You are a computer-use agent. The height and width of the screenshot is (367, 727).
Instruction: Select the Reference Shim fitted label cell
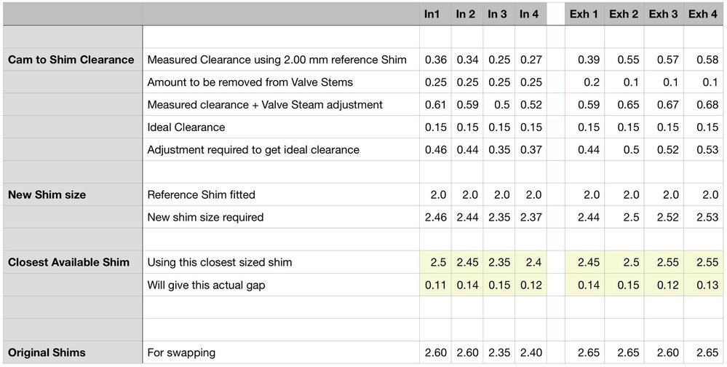[x=201, y=195]
